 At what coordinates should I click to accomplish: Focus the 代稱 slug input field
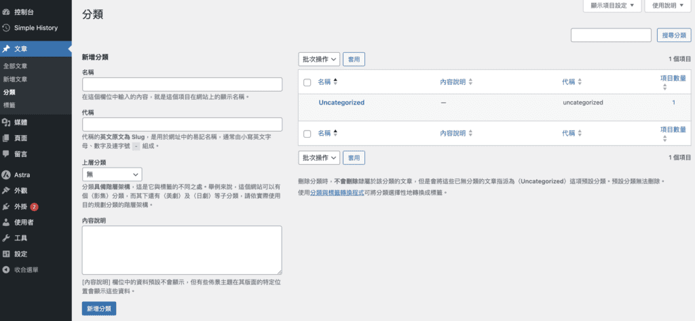click(182, 124)
